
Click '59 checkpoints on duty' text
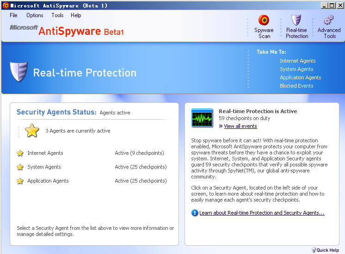point(244,118)
